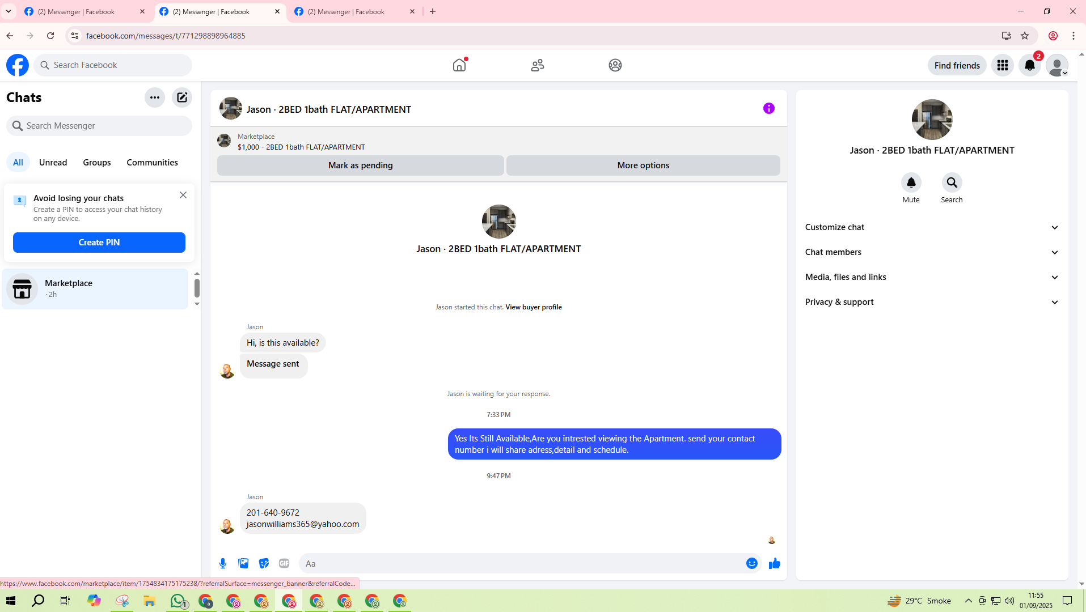Switch to the first Messenger browser tab

(85, 11)
